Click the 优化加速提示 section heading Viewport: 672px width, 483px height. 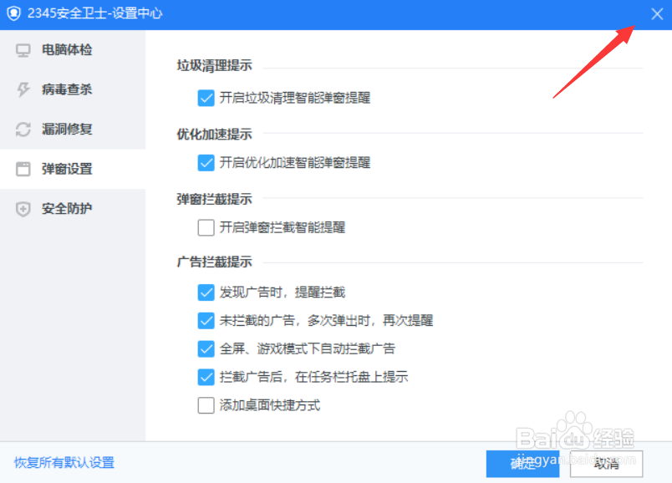click(214, 135)
